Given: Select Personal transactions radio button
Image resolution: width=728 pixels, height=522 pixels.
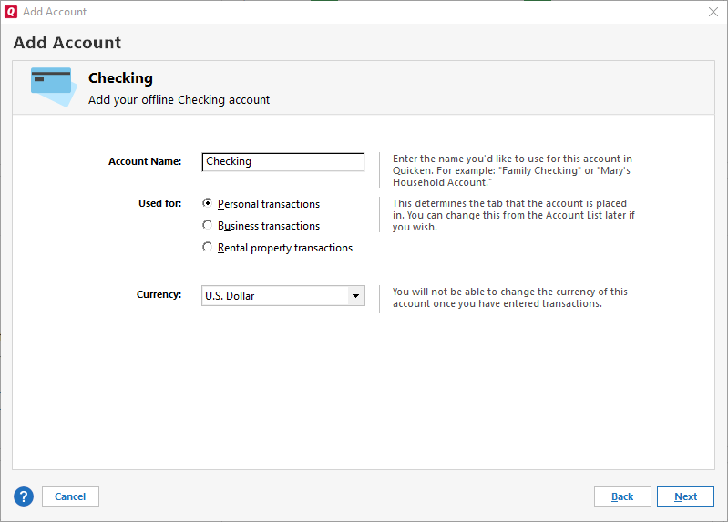Looking at the screenshot, I should (208, 204).
